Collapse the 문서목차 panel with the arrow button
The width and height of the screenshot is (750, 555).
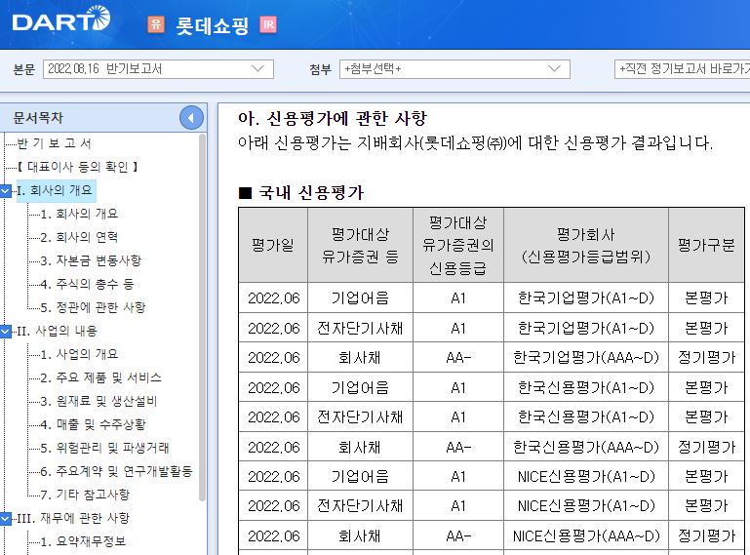[x=191, y=118]
